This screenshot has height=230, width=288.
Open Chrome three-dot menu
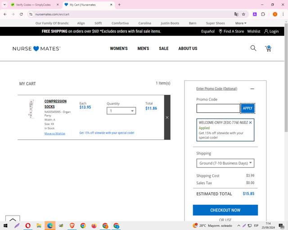click(283, 14)
